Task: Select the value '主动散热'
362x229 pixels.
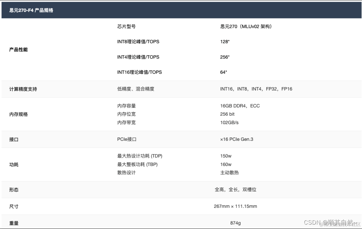Action: click(x=229, y=173)
